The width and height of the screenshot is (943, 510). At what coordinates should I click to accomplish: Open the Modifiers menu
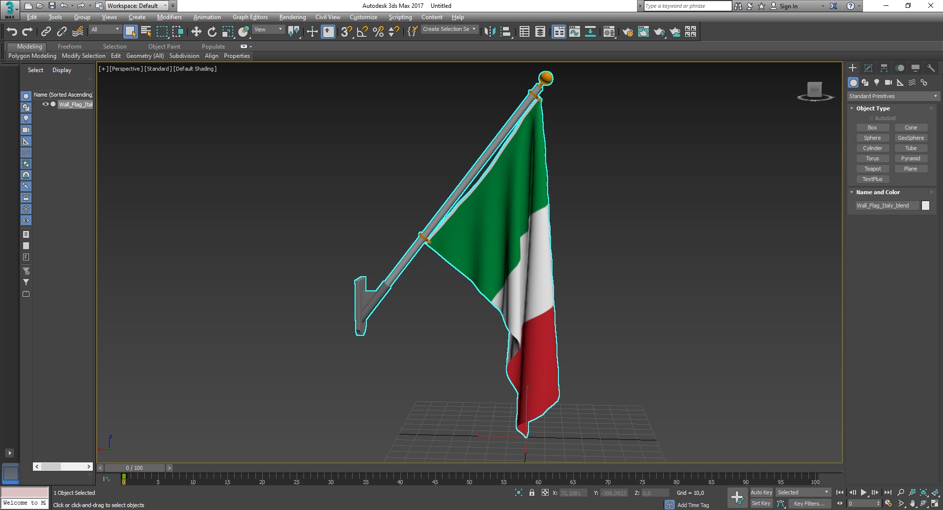[x=169, y=17]
